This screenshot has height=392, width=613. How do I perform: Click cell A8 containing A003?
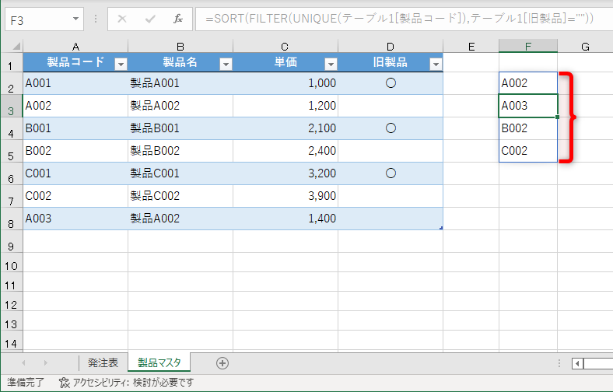[x=75, y=219]
